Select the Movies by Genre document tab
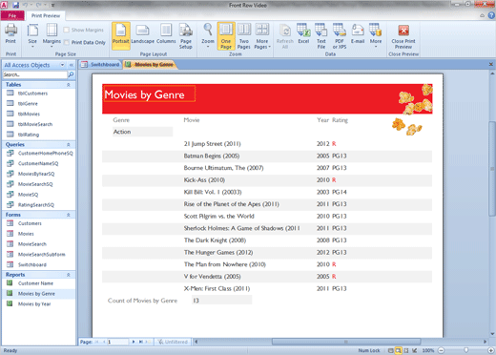Image resolution: width=496 pixels, height=355 pixels. (150, 65)
